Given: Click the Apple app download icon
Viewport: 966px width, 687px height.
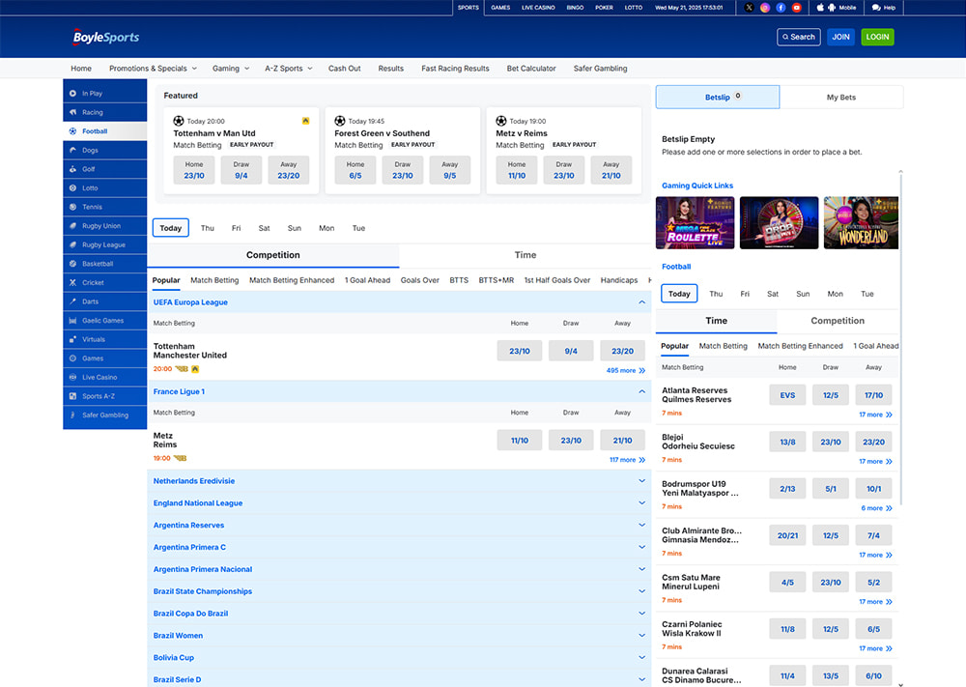Looking at the screenshot, I should tap(820, 8).
